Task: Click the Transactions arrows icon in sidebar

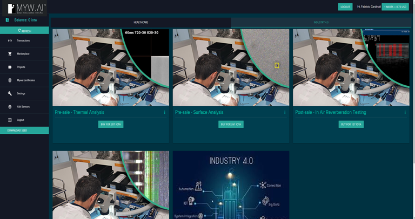Action: (x=10, y=40)
